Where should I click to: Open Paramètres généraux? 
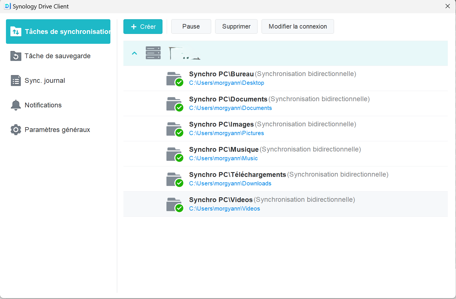click(x=58, y=130)
